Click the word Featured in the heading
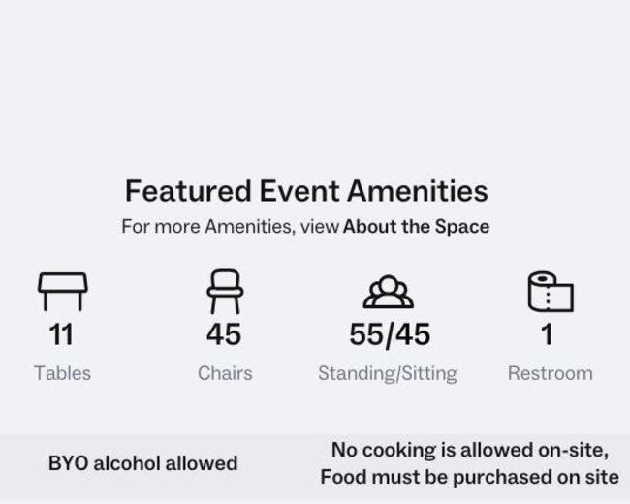The height and width of the screenshot is (504, 630). (188, 191)
